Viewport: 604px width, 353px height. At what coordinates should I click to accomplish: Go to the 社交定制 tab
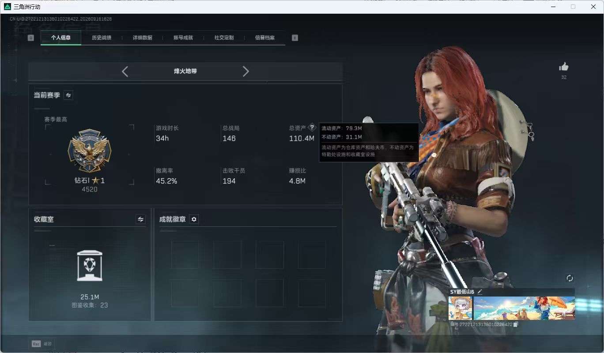tap(224, 38)
